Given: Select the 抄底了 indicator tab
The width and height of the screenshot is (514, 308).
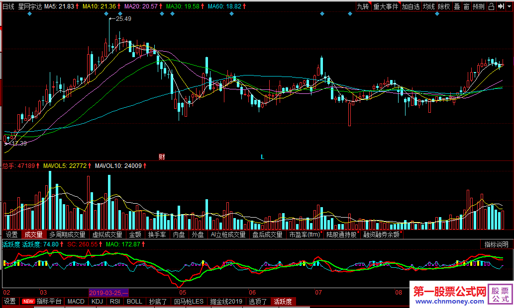Looking at the screenshot, I should [158, 302].
